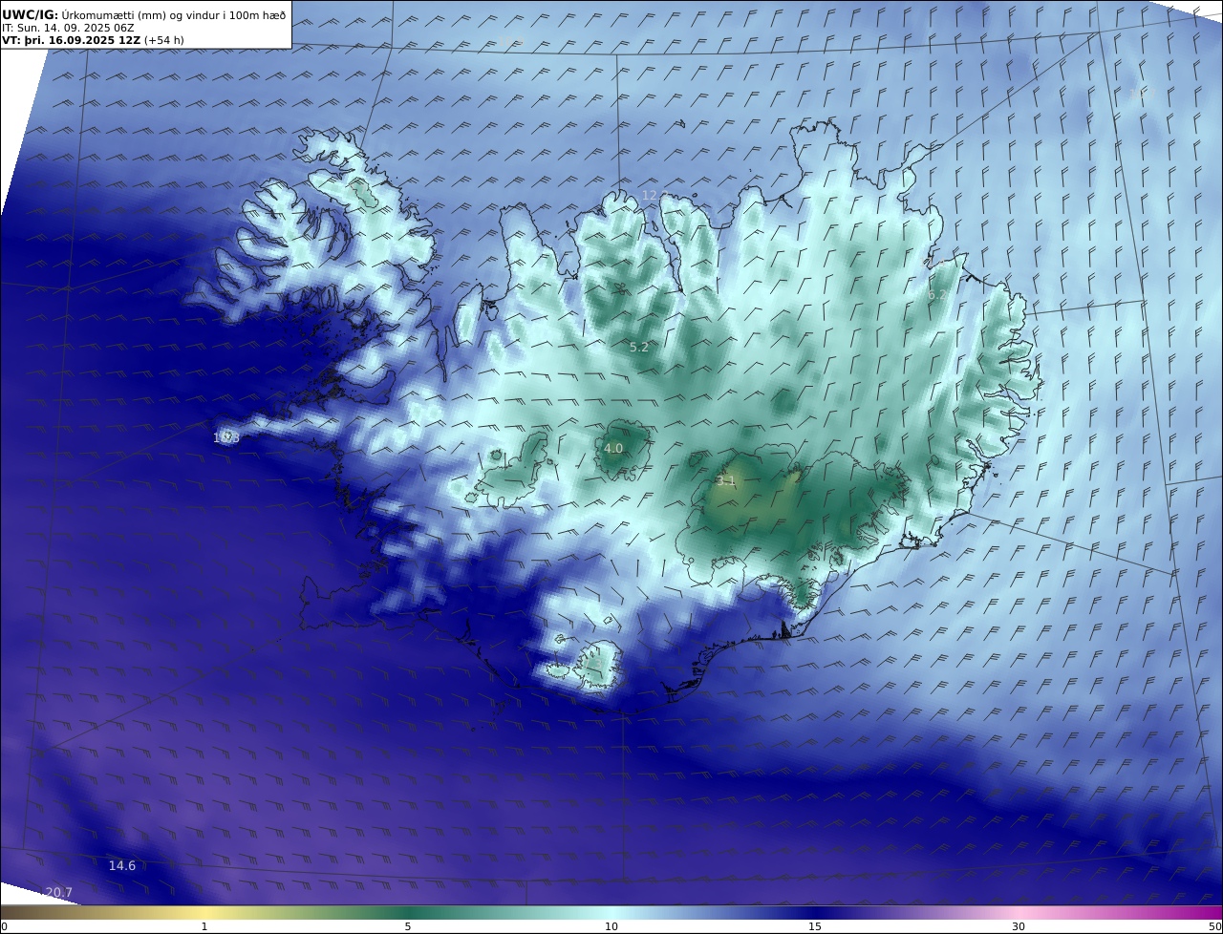Click the '5.2' value label on the map
The image size is (1223, 934).
[639, 348]
